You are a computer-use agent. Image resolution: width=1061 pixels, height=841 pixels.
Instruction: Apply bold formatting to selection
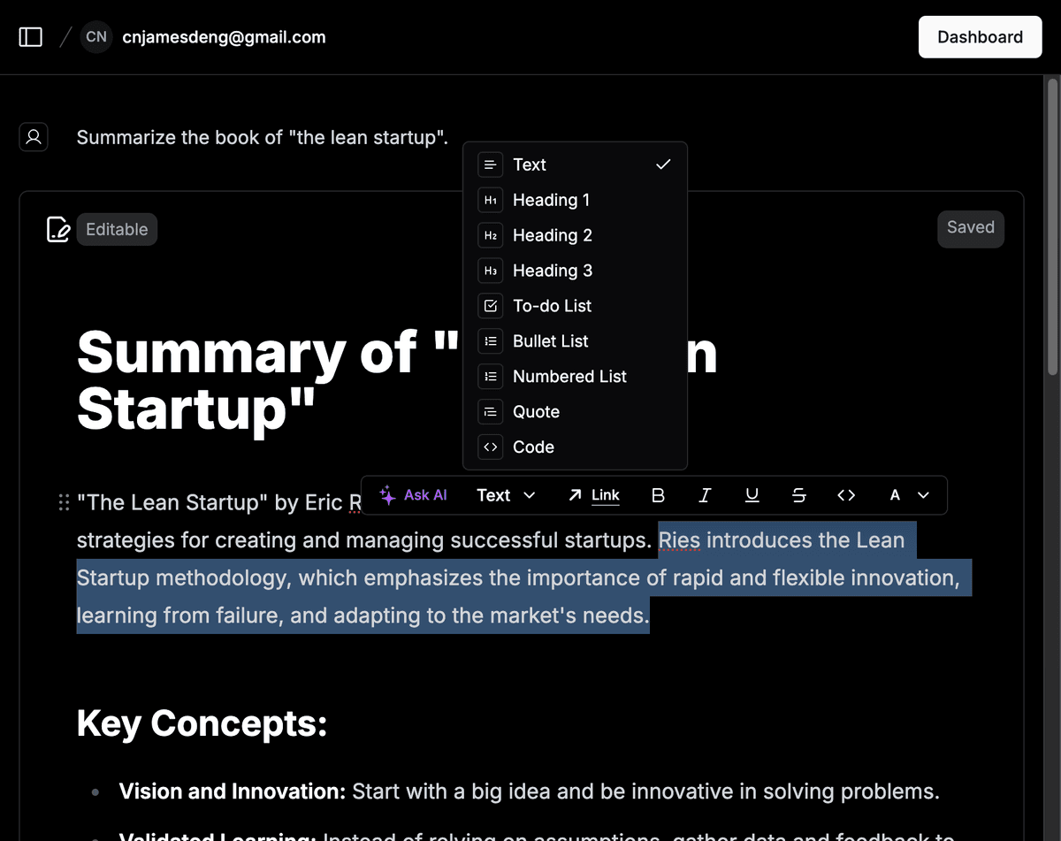(x=658, y=495)
